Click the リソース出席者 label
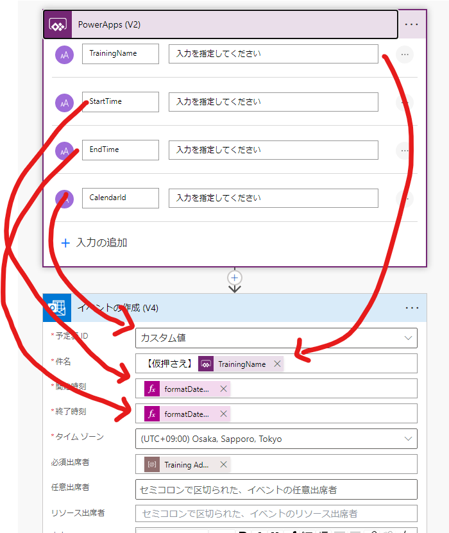This screenshot has height=533, width=449. [x=78, y=512]
